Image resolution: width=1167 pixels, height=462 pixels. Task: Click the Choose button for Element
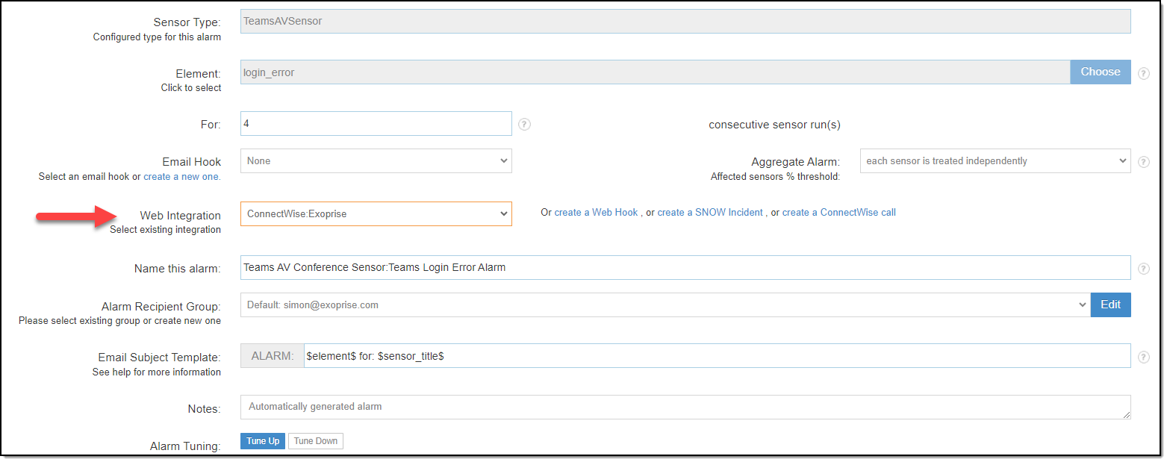1100,72
